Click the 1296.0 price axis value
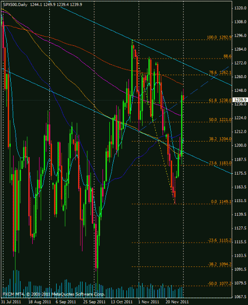The height and width of the screenshot is (305, 248). coord(241,36)
